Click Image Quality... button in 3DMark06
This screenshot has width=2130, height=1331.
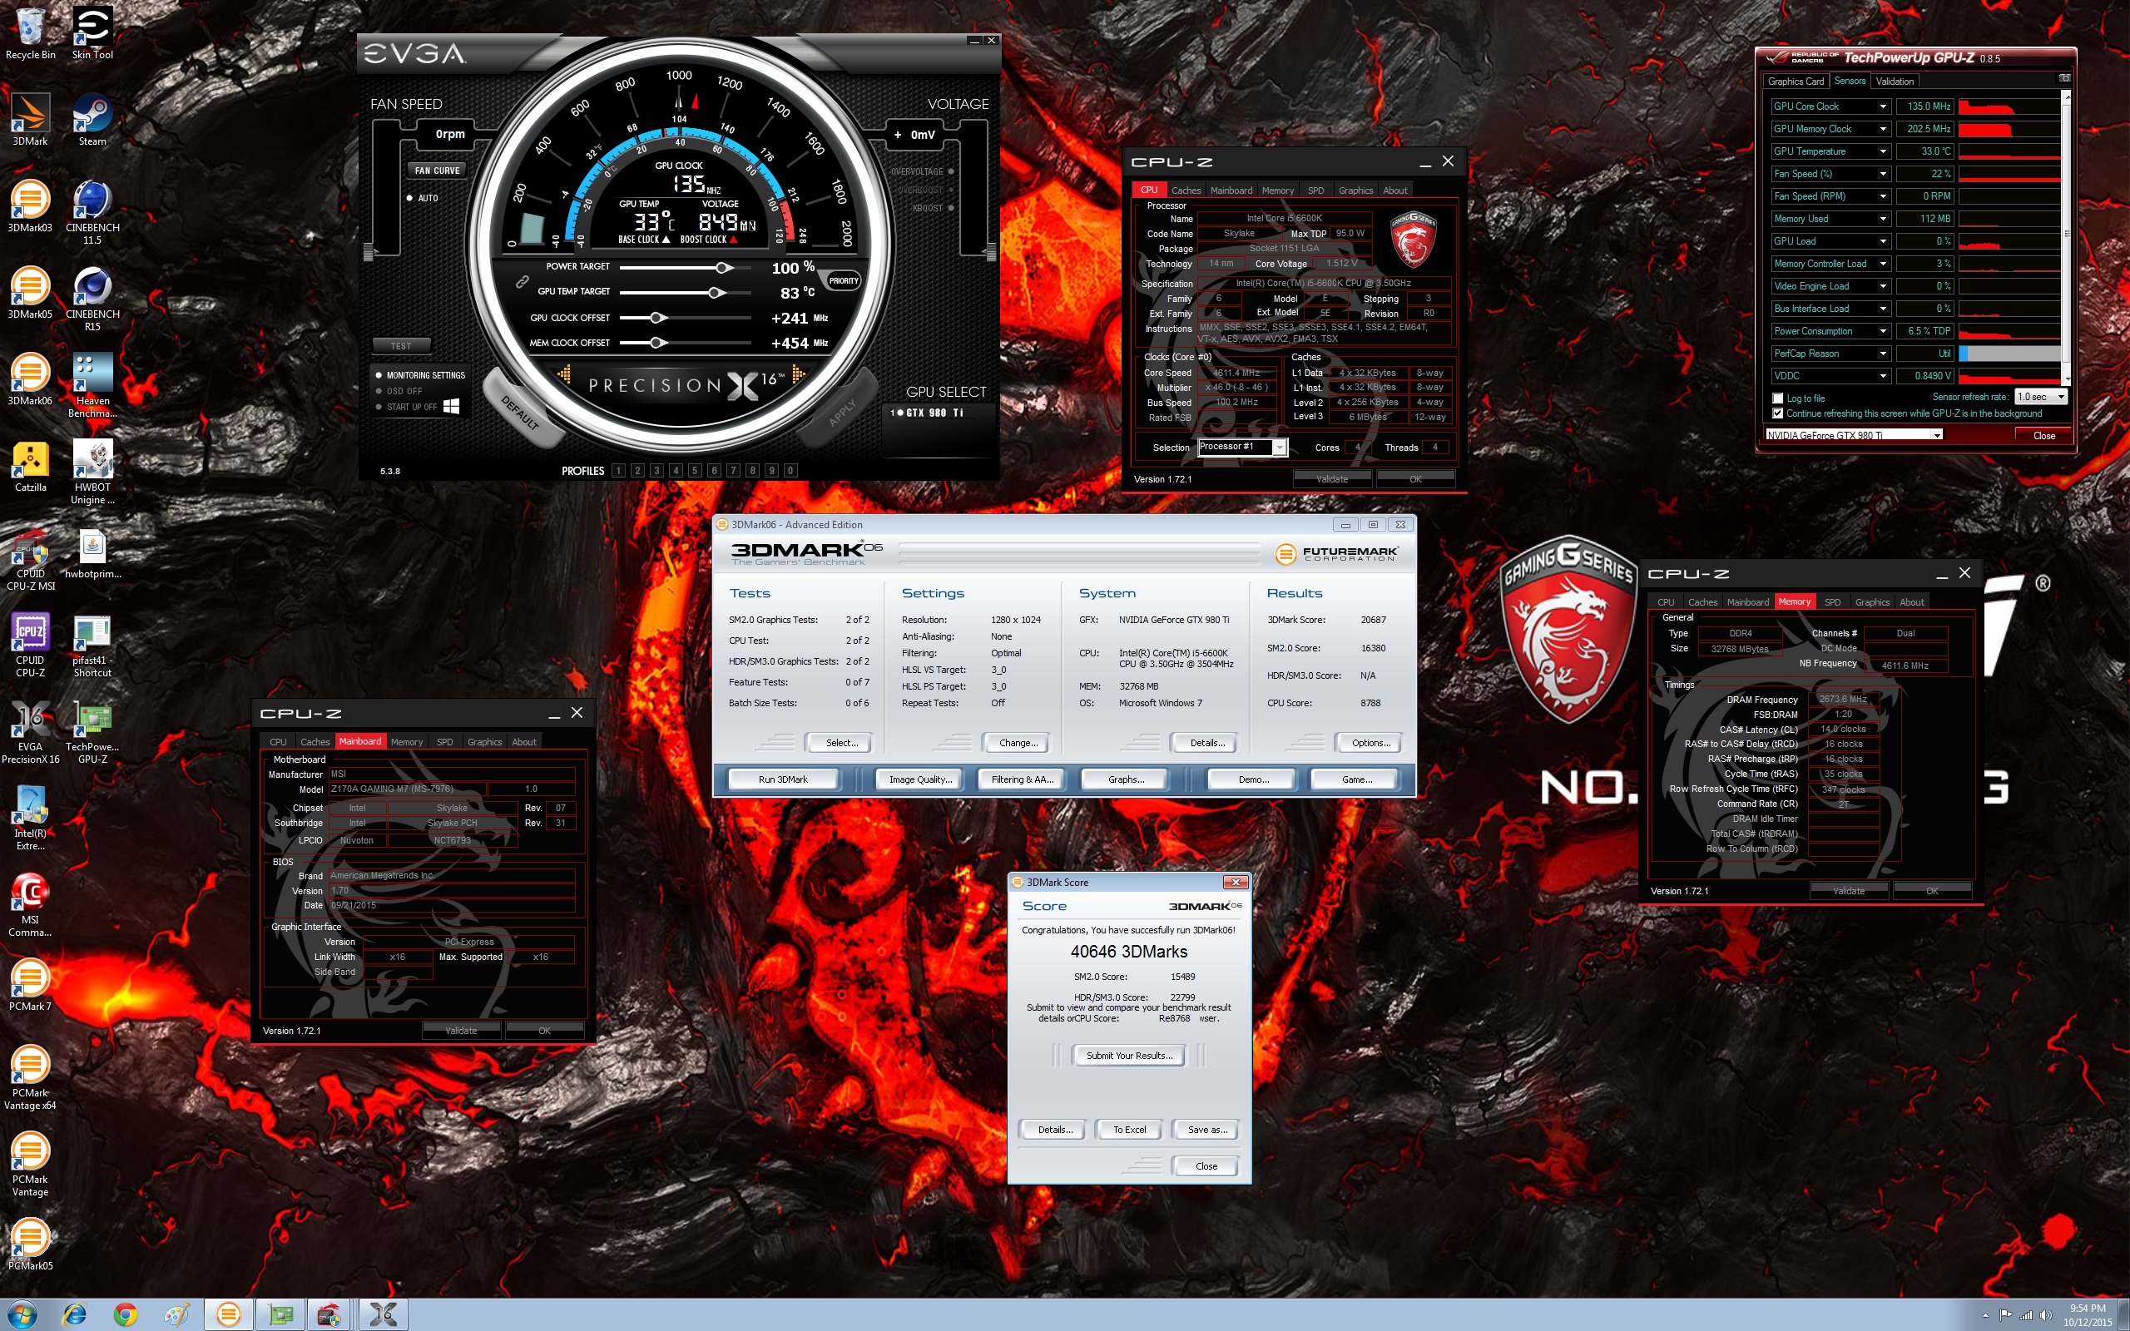pyautogui.click(x=919, y=779)
